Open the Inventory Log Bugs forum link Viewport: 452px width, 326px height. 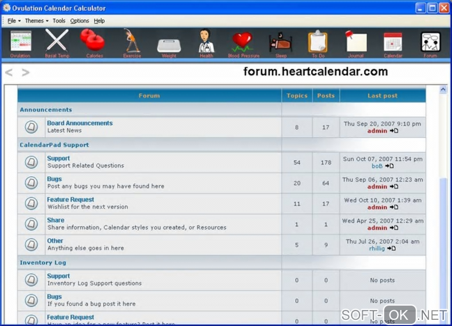click(x=55, y=297)
